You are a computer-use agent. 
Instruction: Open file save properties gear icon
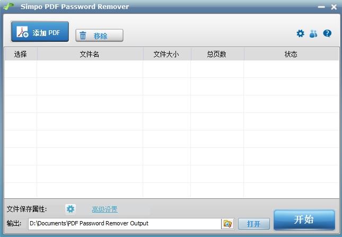point(70,209)
